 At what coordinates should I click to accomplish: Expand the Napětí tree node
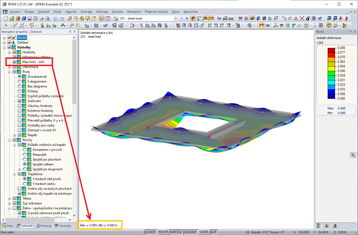[x=15, y=135]
